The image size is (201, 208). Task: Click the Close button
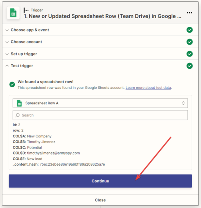100,200
